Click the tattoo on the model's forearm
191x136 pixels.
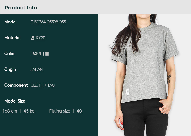click(x=169, y=79)
